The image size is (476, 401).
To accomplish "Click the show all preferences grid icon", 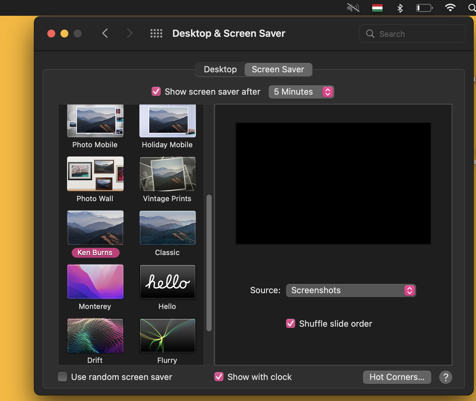I will click(x=156, y=34).
